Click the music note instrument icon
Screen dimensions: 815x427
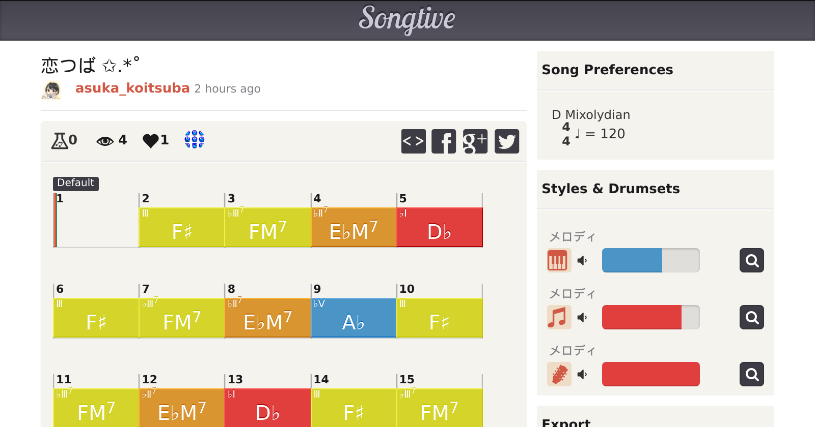[558, 318]
